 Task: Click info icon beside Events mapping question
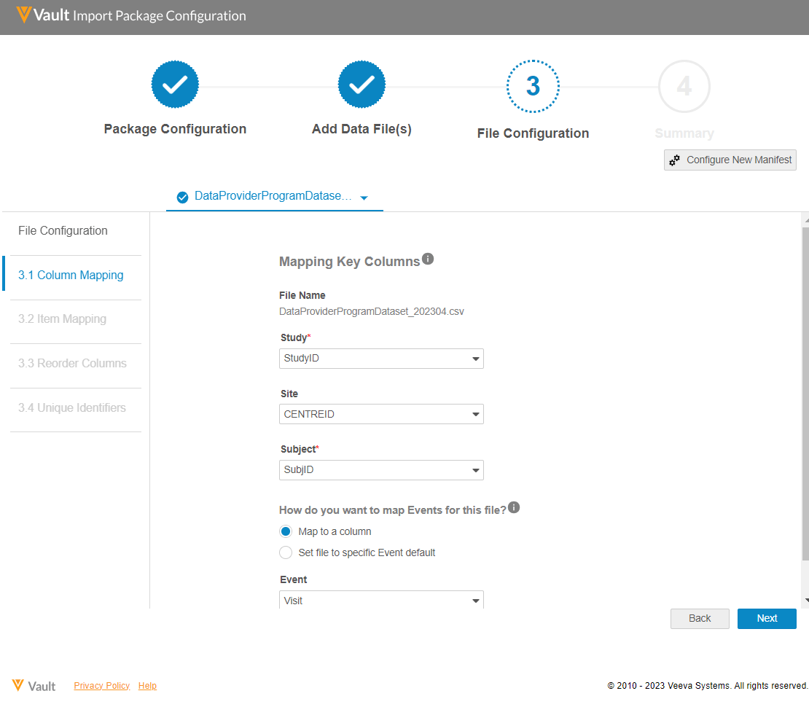pyautogui.click(x=514, y=507)
